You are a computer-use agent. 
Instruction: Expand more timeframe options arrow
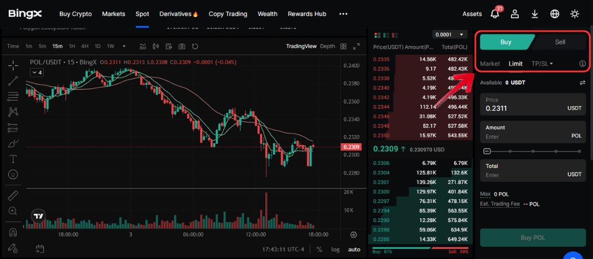[x=124, y=46]
